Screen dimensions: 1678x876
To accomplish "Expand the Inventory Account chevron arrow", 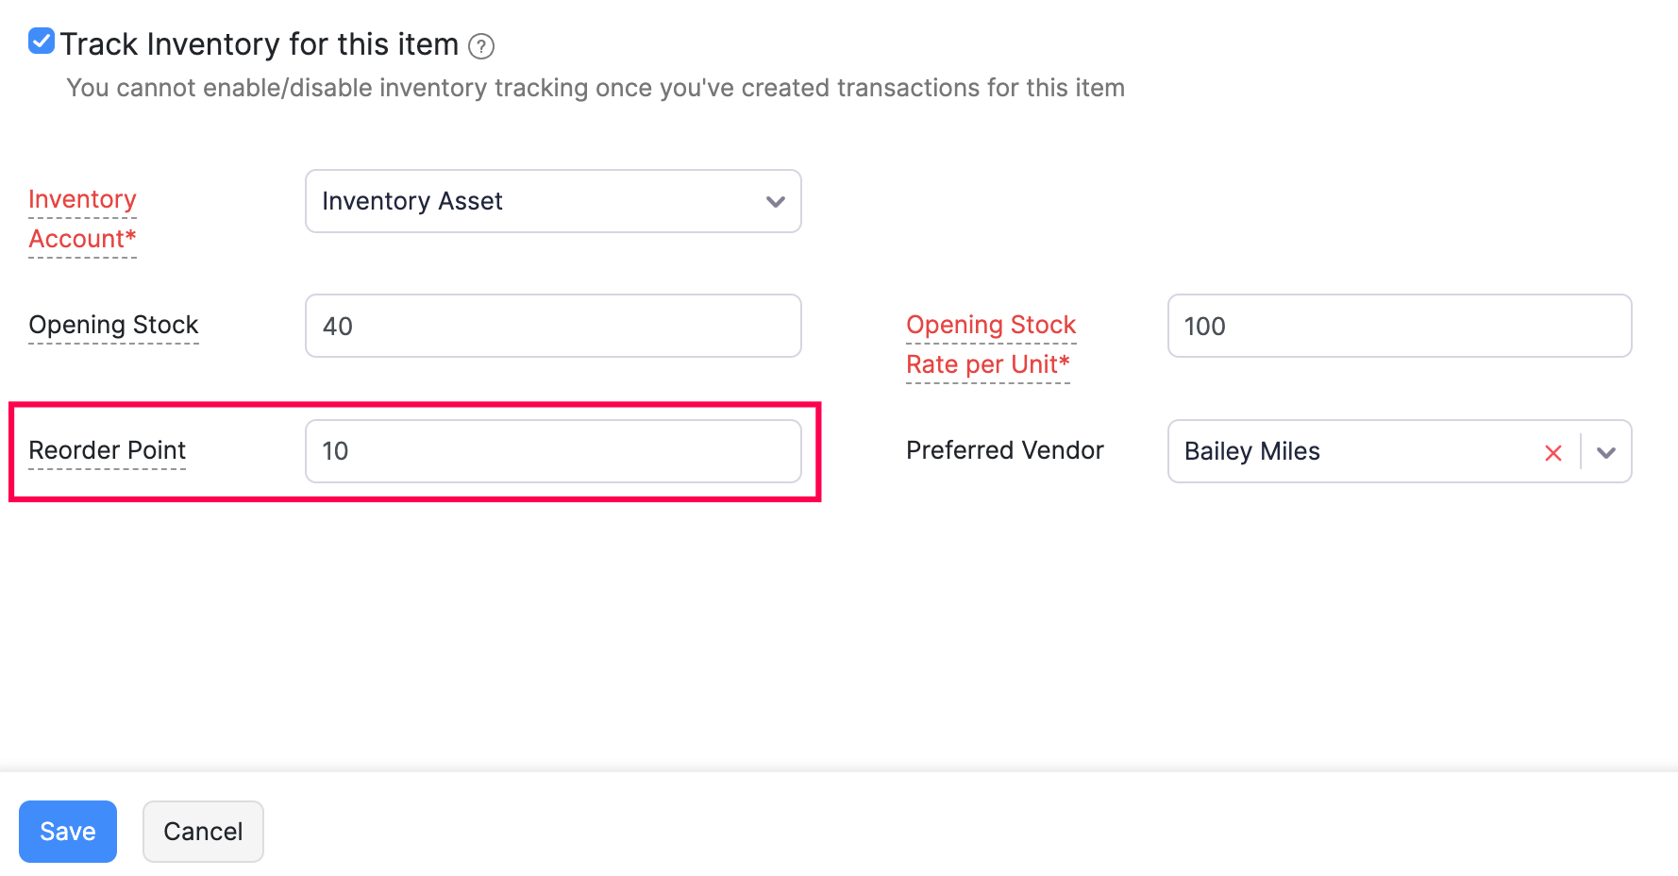I will point(776,201).
